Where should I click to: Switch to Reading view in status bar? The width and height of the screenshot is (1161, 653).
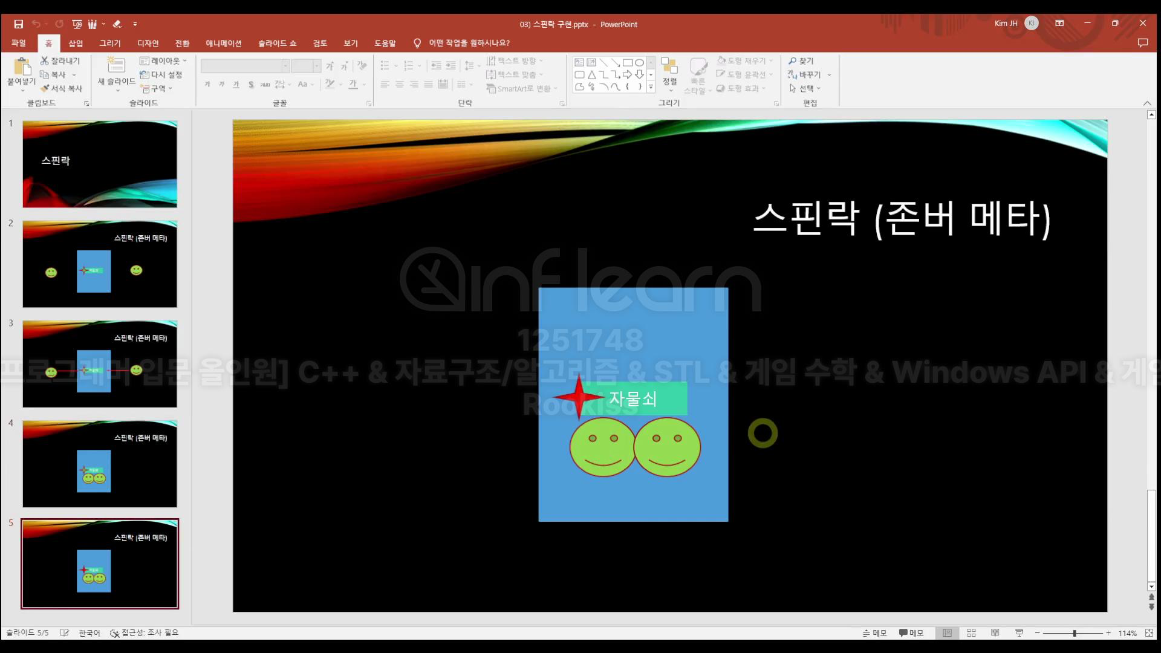[x=995, y=632]
